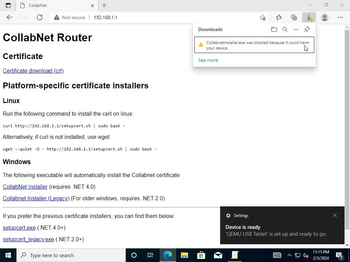Click the Not secure warning indicator
This screenshot has width=350, height=262.
[69, 17]
